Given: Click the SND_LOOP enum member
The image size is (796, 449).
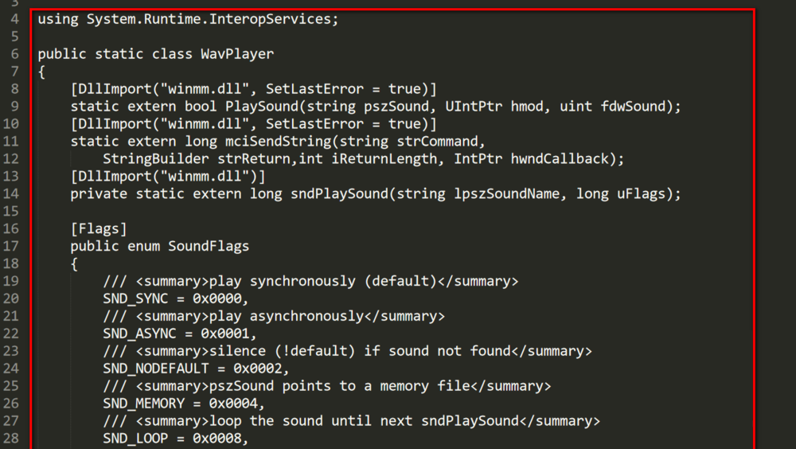Looking at the screenshot, I should 135,439.
